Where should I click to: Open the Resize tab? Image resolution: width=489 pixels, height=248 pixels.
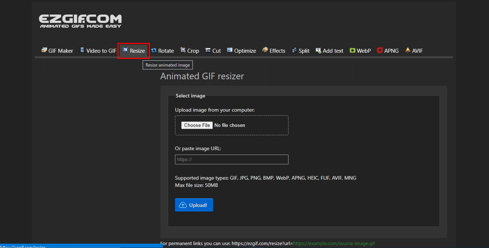134,51
